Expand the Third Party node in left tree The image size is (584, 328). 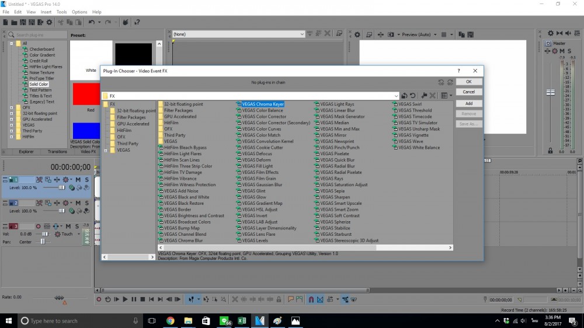(12, 131)
